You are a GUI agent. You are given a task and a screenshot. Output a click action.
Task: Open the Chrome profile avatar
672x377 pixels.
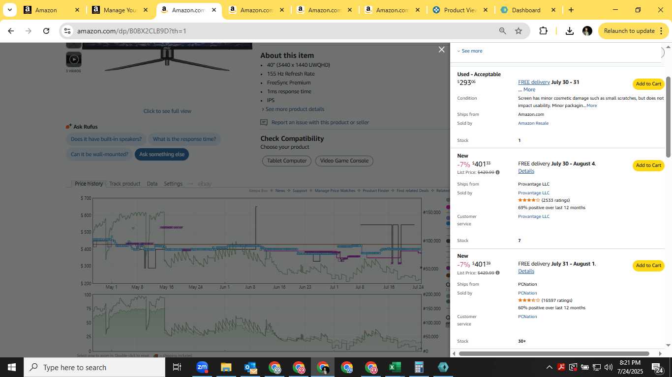pyautogui.click(x=587, y=31)
